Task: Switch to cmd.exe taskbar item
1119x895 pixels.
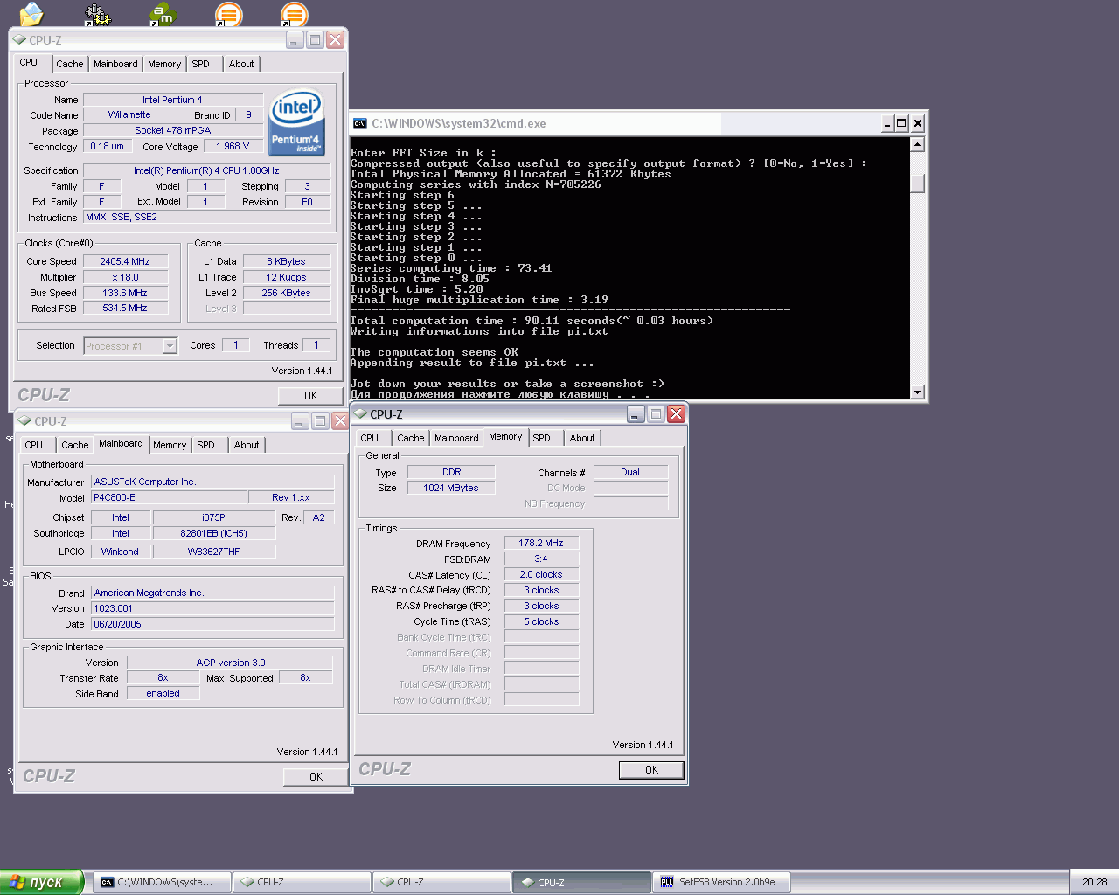Action: 162,882
